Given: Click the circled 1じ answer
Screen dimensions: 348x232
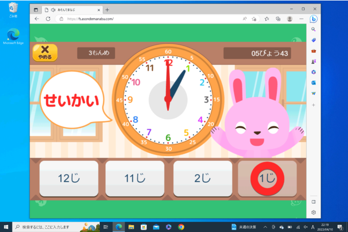Looking at the screenshot, I should coord(267,179).
